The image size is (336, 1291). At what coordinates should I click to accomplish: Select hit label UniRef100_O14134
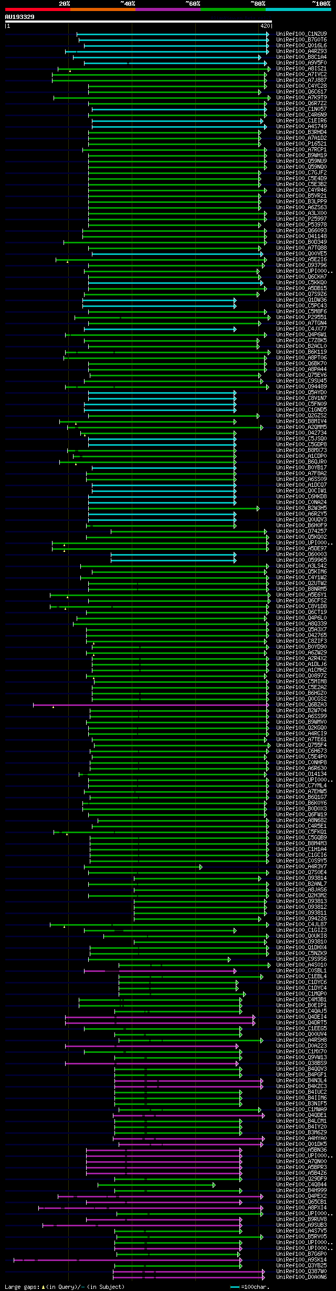(301, 774)
